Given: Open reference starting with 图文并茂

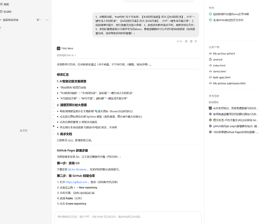Looking at the screenshot, I should coord(236,120).
